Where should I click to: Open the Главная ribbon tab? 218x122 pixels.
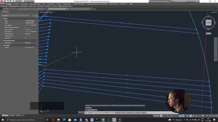click(x=9, y=4)
